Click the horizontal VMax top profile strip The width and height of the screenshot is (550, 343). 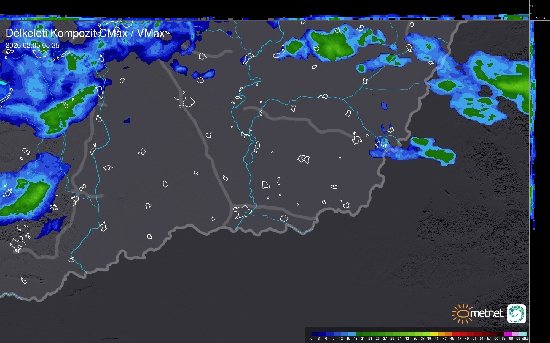click(265, 18)
